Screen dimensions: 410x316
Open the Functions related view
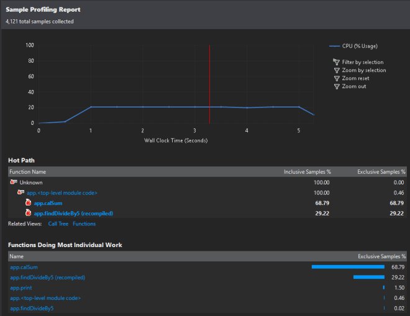84,223
